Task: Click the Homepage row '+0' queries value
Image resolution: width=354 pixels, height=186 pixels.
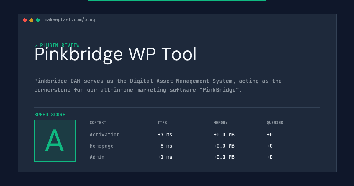Action: (270, 146)
